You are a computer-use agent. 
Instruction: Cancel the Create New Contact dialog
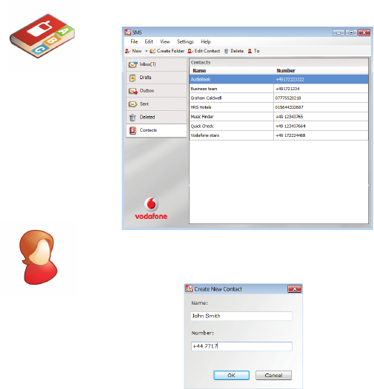tap(273, 375)
